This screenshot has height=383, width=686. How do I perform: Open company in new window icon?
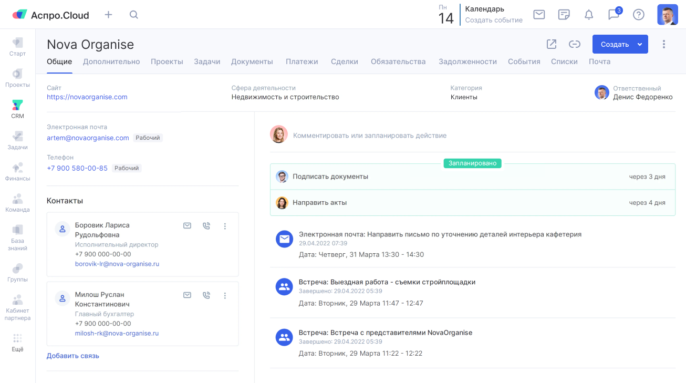[552, 44]
